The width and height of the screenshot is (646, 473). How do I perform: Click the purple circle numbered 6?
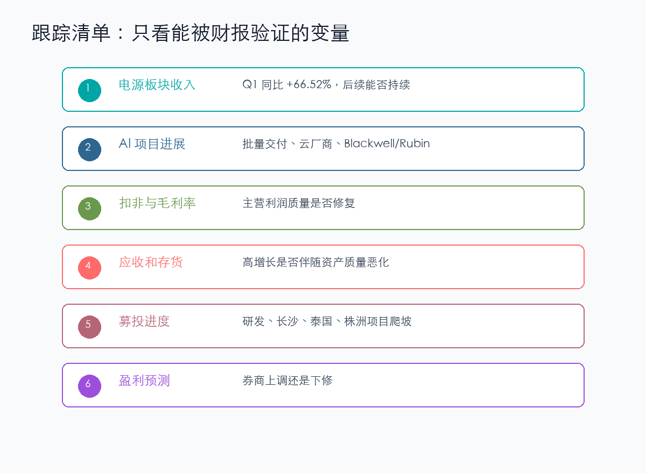(x=89, y=386)
